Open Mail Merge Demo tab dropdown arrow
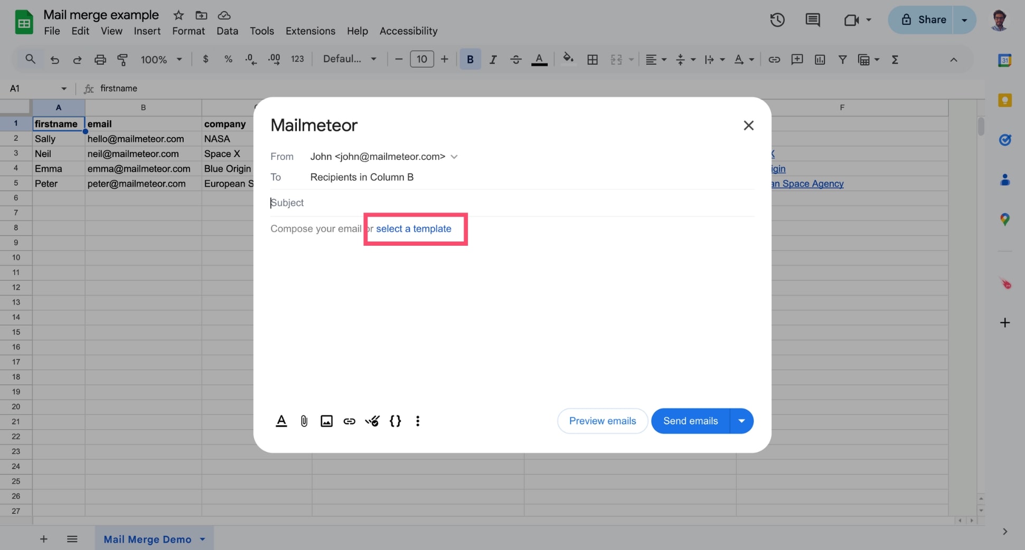 (x=202, y=539)
